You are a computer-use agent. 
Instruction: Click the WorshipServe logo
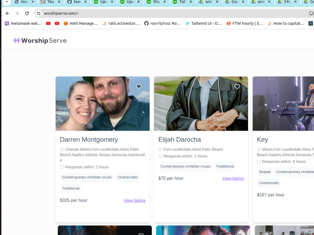click(x=40, y=40)
